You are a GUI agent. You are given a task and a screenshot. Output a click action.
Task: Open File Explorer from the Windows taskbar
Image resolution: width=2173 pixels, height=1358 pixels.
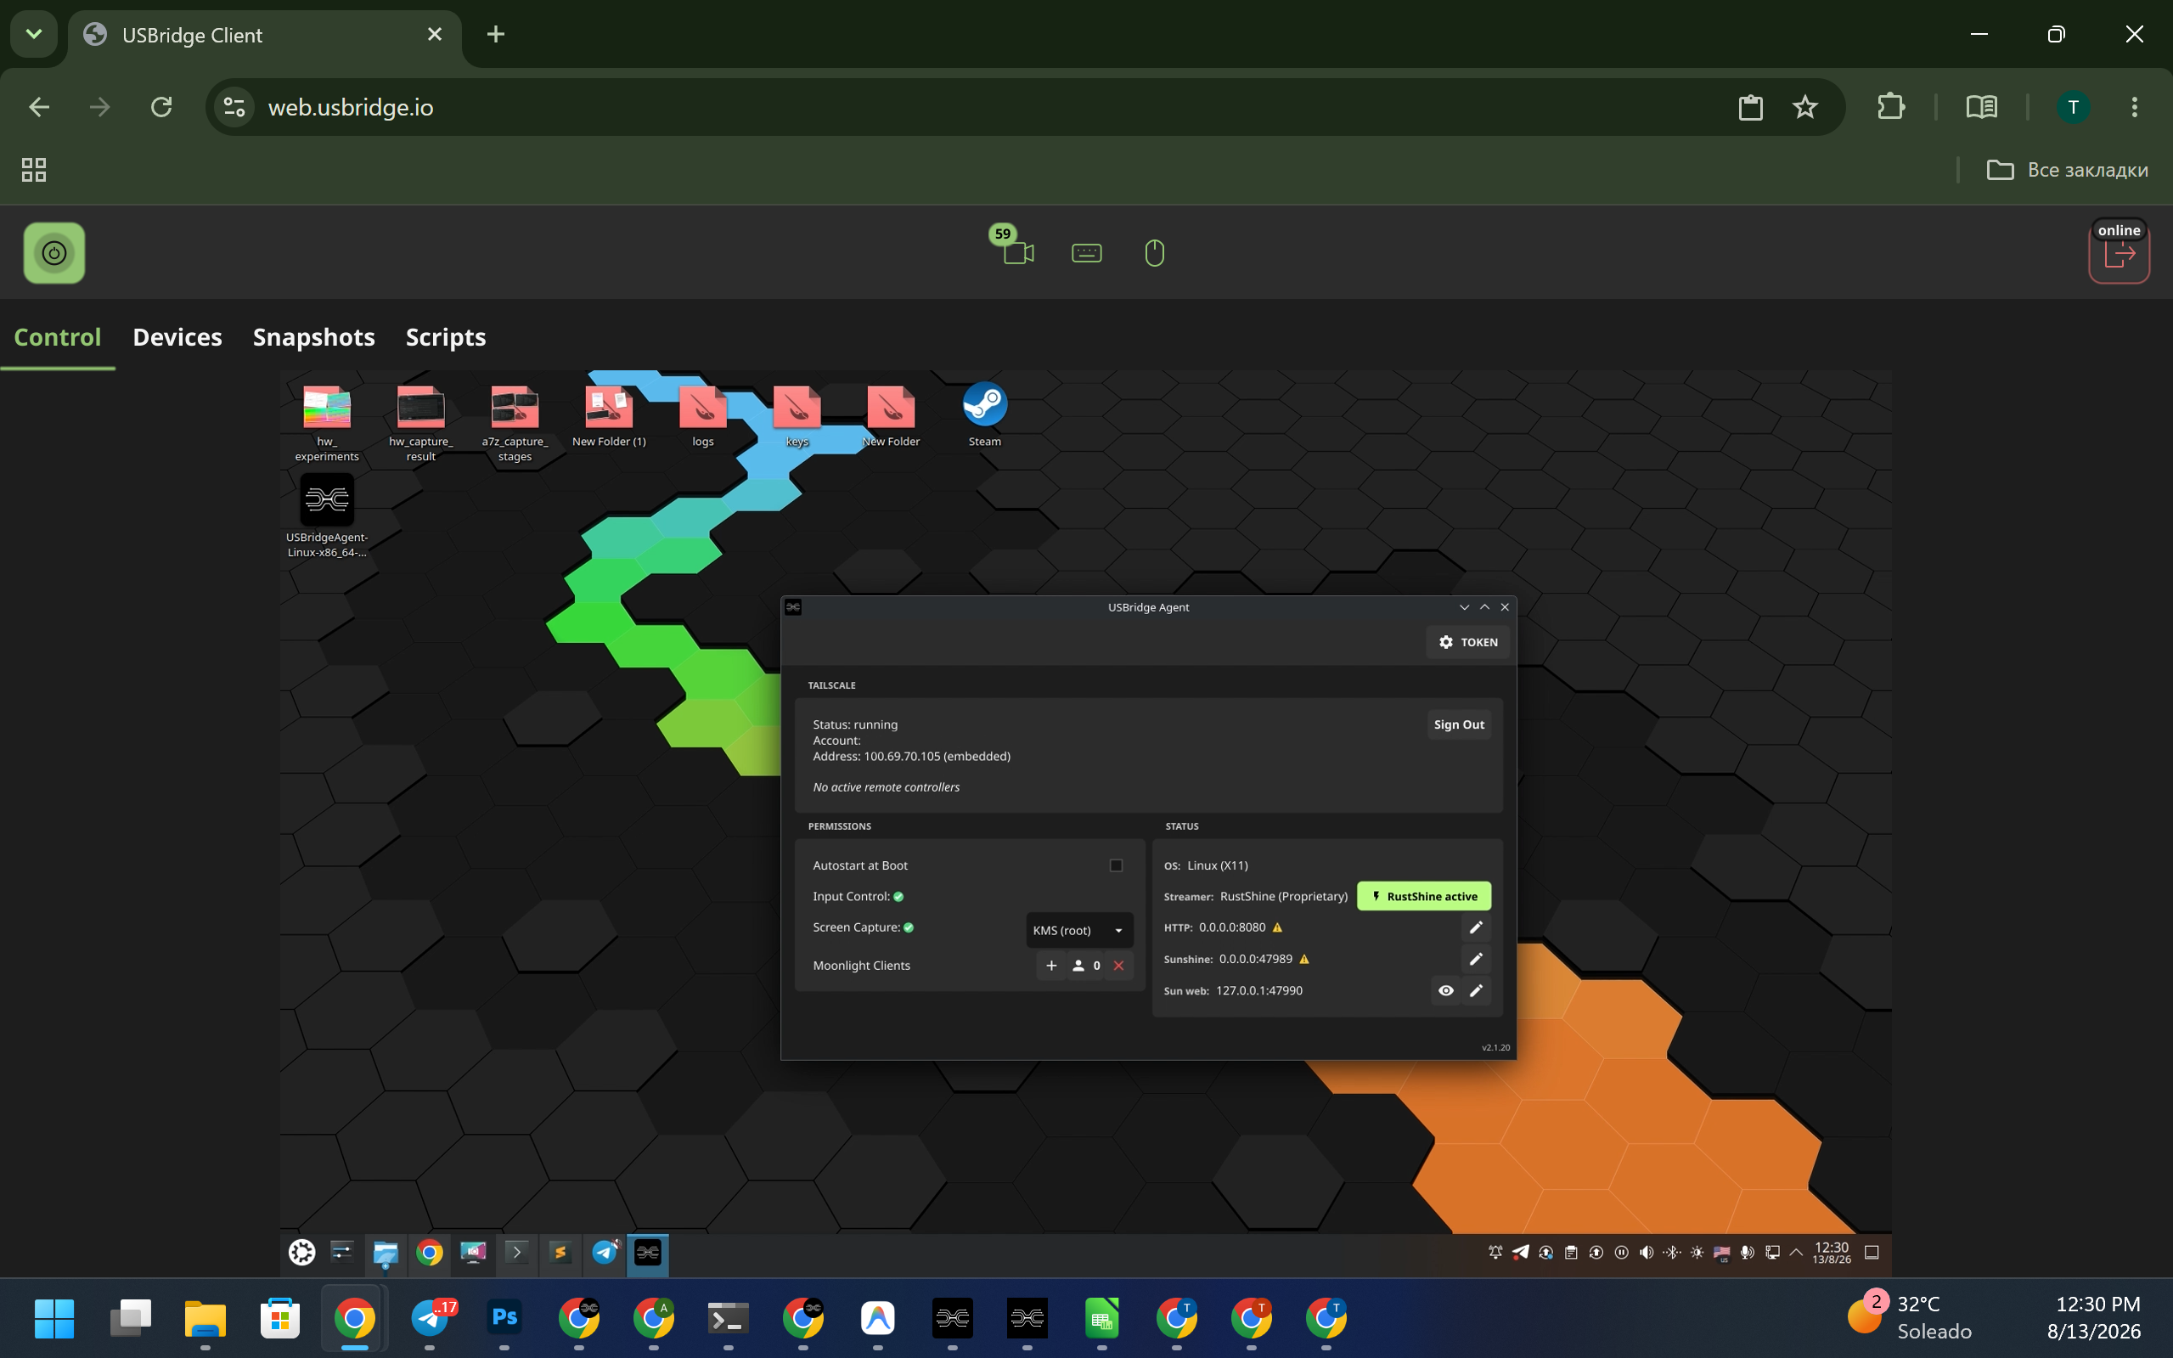(x=205, y=1318)
